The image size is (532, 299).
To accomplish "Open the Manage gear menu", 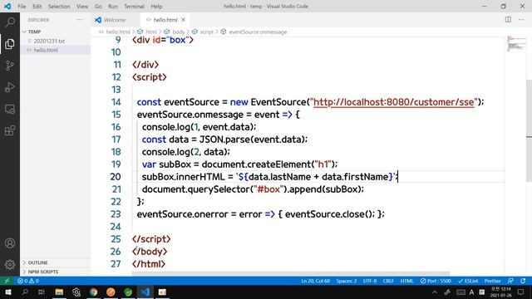I will pos(10,264).
